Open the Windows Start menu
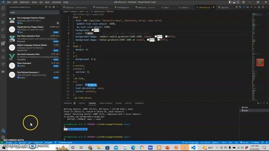269x151 pixels. click(3, 148)
